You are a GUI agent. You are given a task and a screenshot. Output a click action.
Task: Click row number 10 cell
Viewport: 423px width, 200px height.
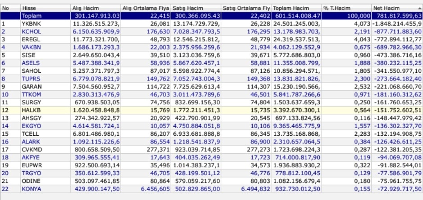point(5,94)
